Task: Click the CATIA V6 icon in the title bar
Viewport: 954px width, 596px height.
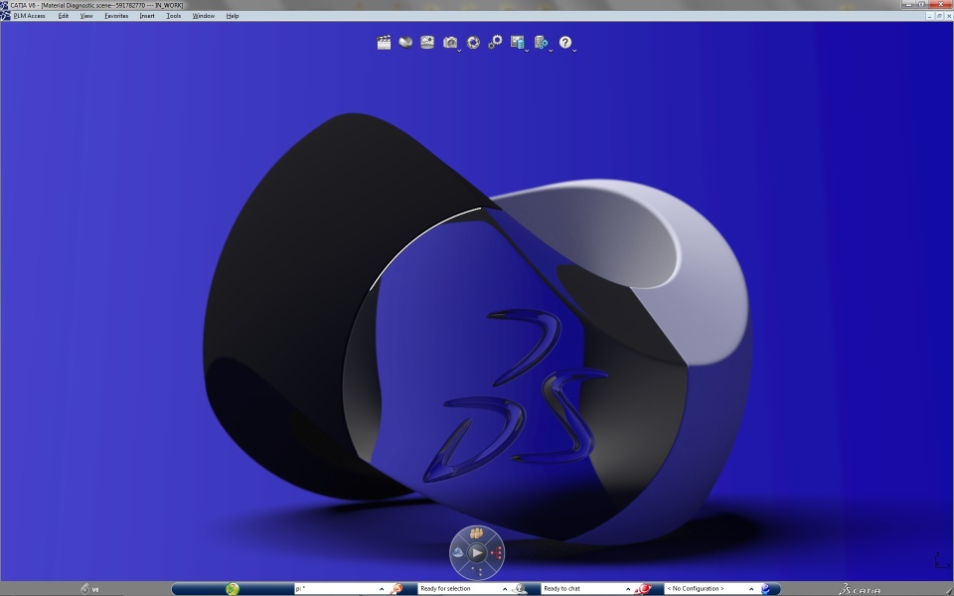Action: [4, 5]
